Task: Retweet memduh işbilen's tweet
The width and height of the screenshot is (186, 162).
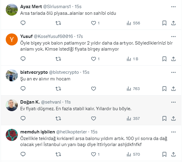Action: tap(58, 154)
